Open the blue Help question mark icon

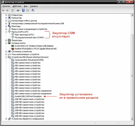tap(23, 10)
